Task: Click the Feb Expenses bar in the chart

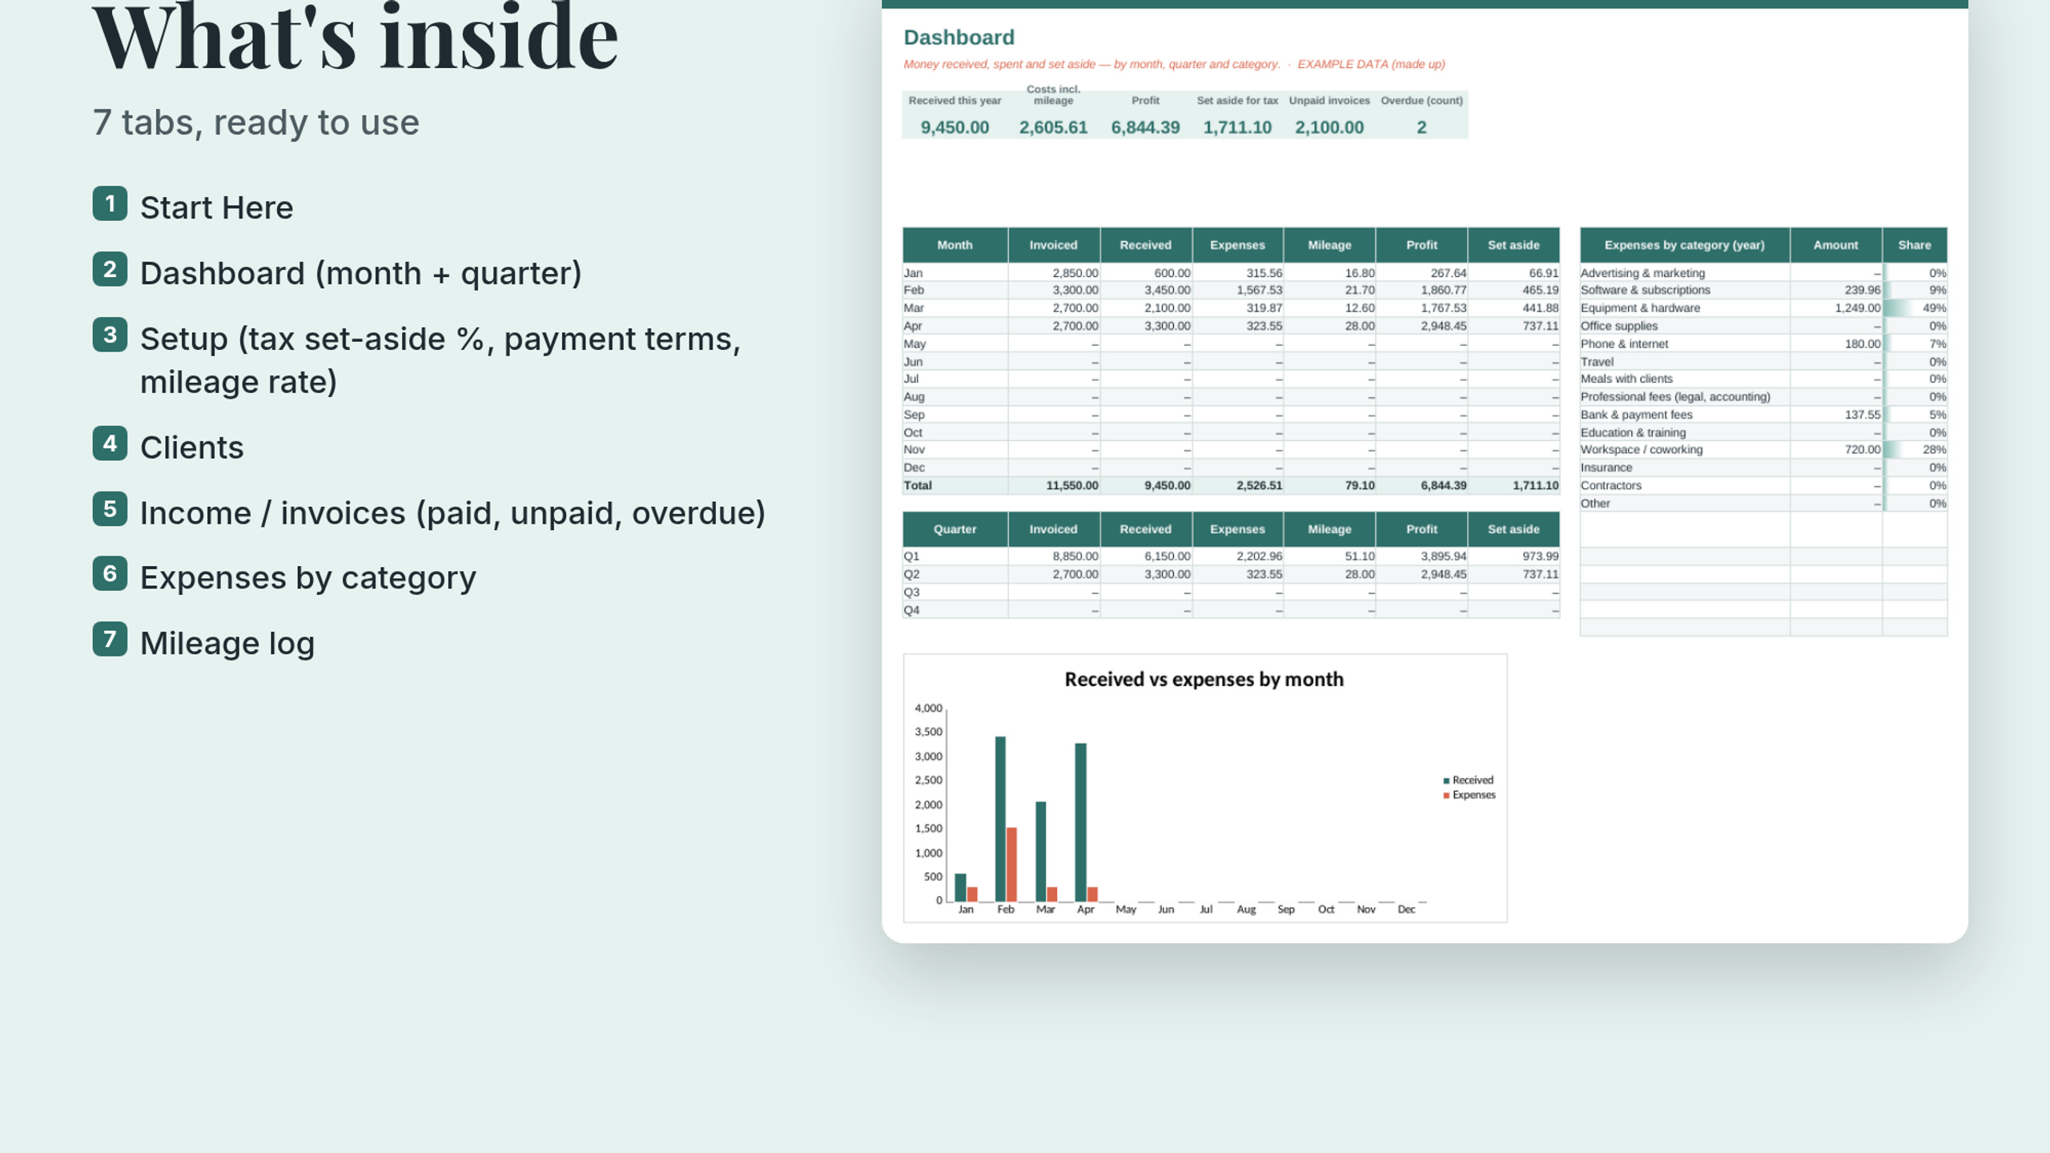Action: click(x=1011, y=865)
